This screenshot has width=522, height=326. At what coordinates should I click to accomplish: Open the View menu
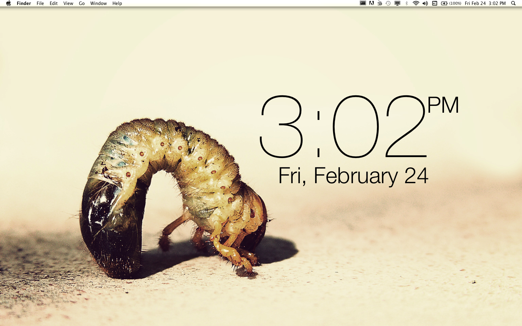pos(68,3)
